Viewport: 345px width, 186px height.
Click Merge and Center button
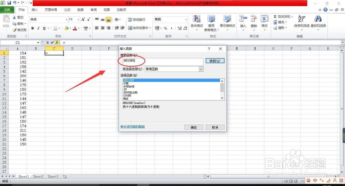[138, 28]
